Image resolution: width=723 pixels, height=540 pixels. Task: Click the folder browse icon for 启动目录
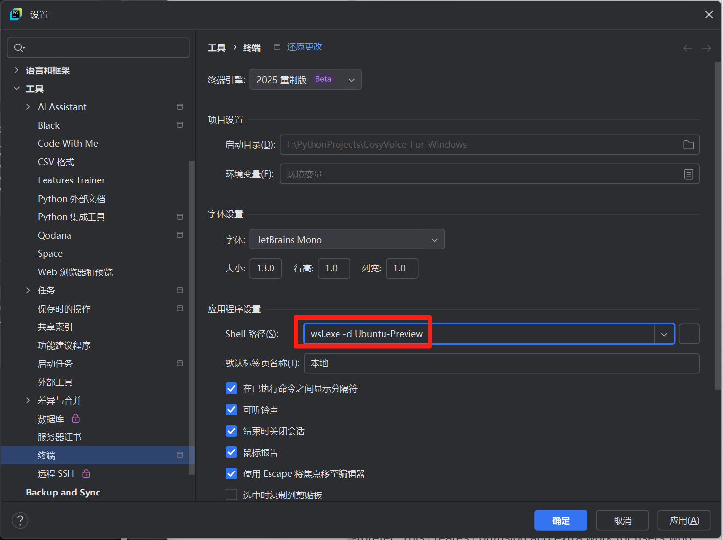coord(688,145)
